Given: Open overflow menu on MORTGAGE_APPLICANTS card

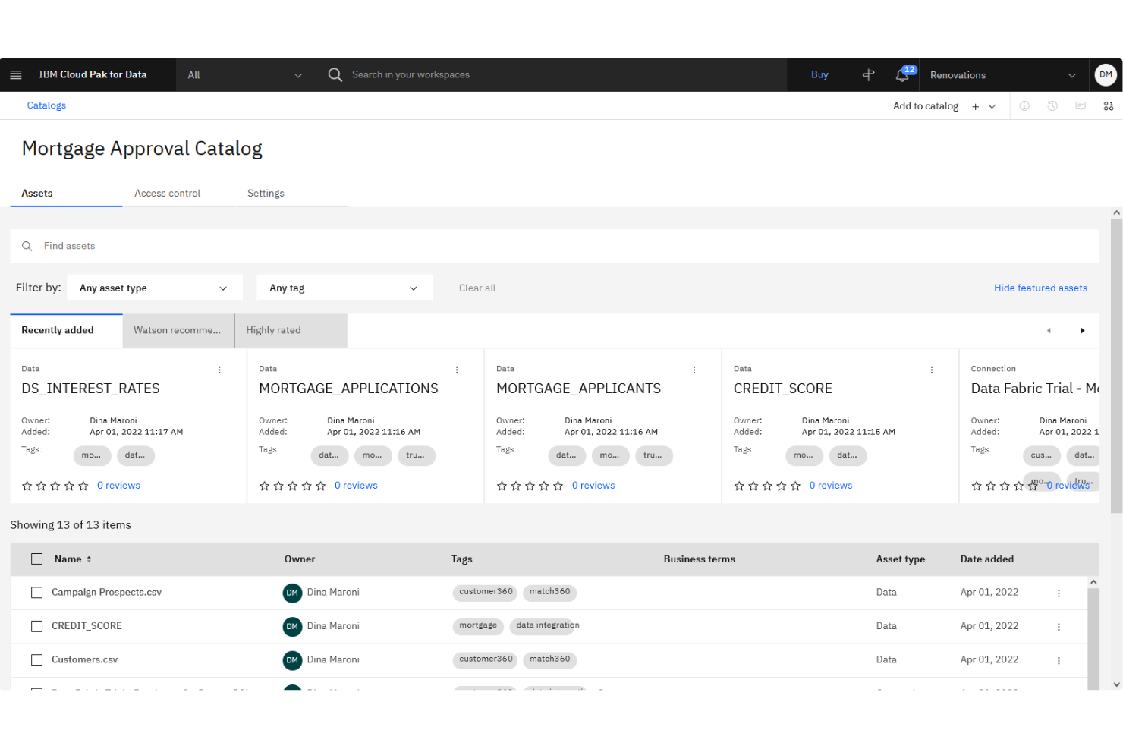Looking at the screenshot, I should coord(694,370).
